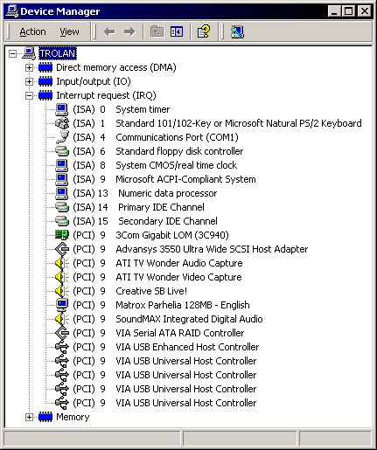Image resolution: width=377 pixels, height=450 pixels.
Task: Open the Action menu
Action: click(x=32, y=31)
